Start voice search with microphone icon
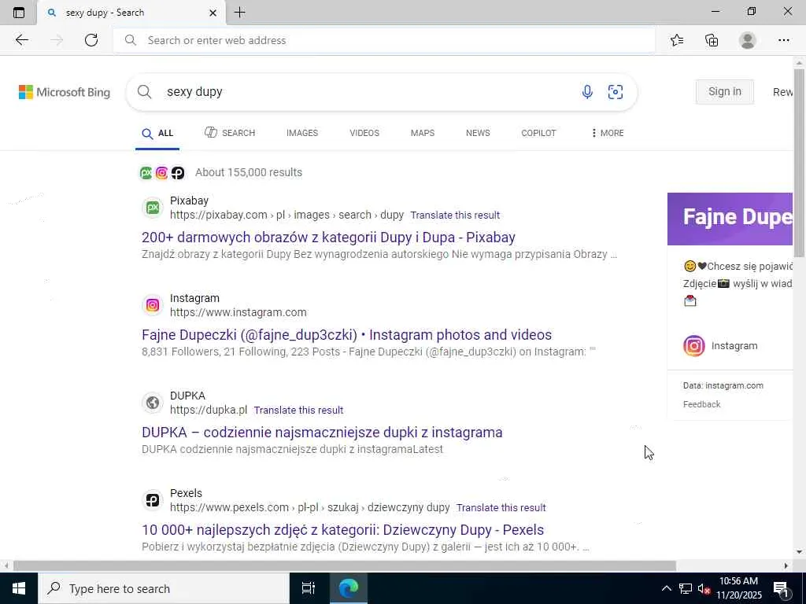The width and height of the screenshot is (806, 604). point(587,92)
